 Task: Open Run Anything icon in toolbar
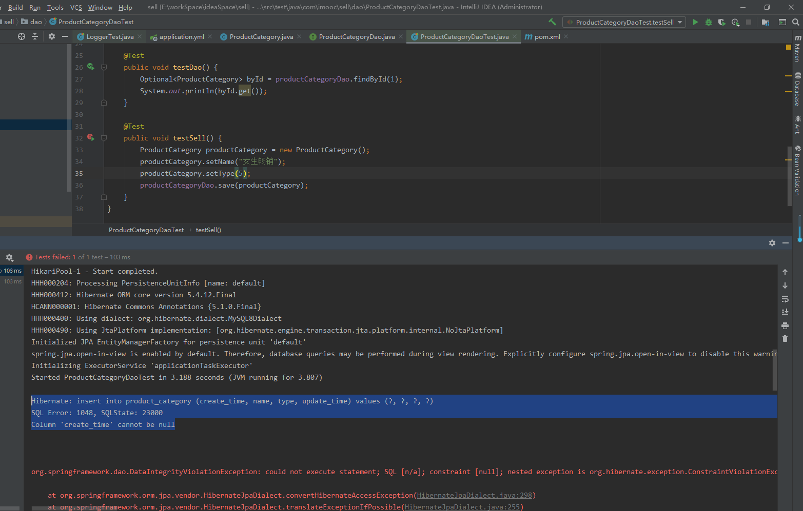[782, 22]
